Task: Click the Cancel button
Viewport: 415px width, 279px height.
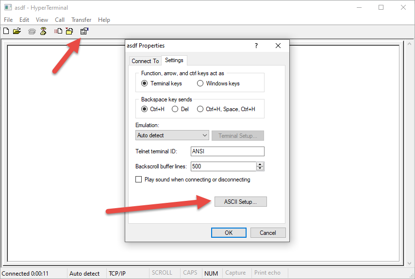Action: point(268,233)
